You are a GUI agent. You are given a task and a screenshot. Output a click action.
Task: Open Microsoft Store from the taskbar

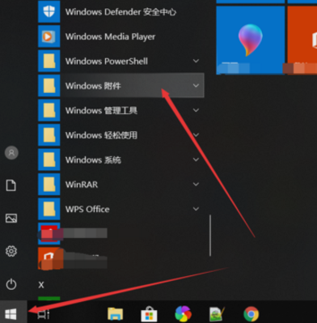coord(149,314)
